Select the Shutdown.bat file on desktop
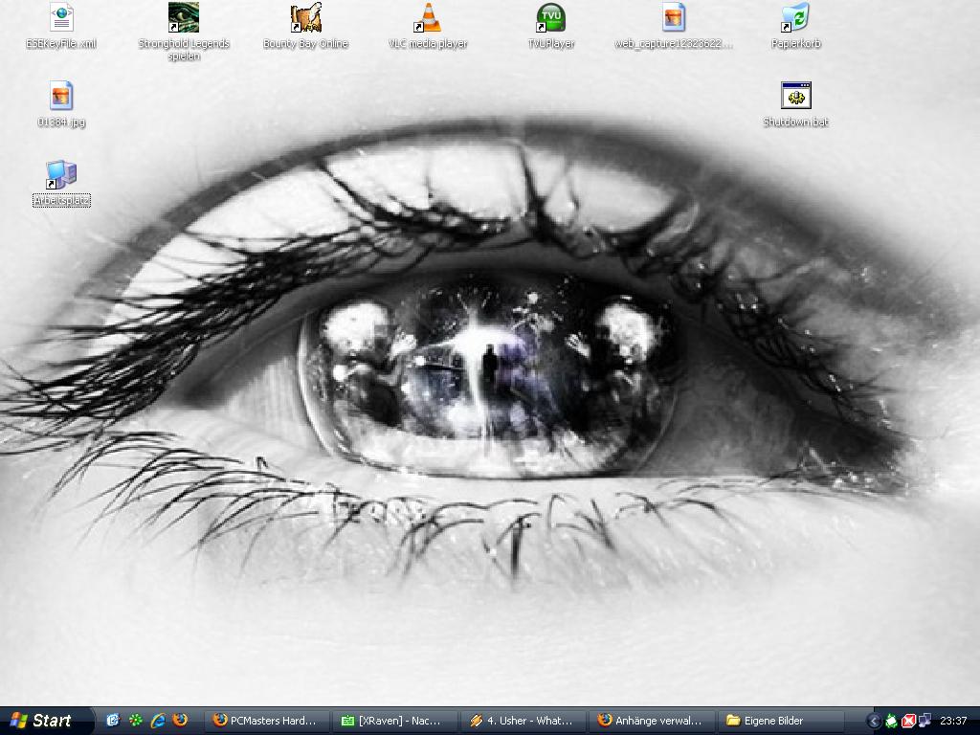The width and height of the screenshot is (980, 735). point(795,97)
